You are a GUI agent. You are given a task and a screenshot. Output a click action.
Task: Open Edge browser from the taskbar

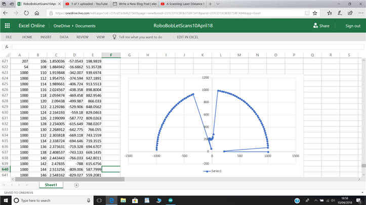111,200
